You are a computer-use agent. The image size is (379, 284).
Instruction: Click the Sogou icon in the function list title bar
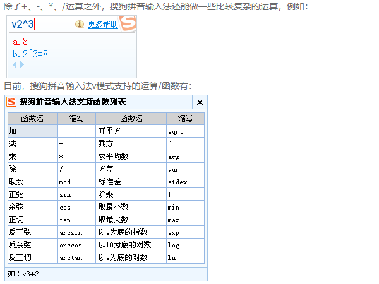[11, 102]
